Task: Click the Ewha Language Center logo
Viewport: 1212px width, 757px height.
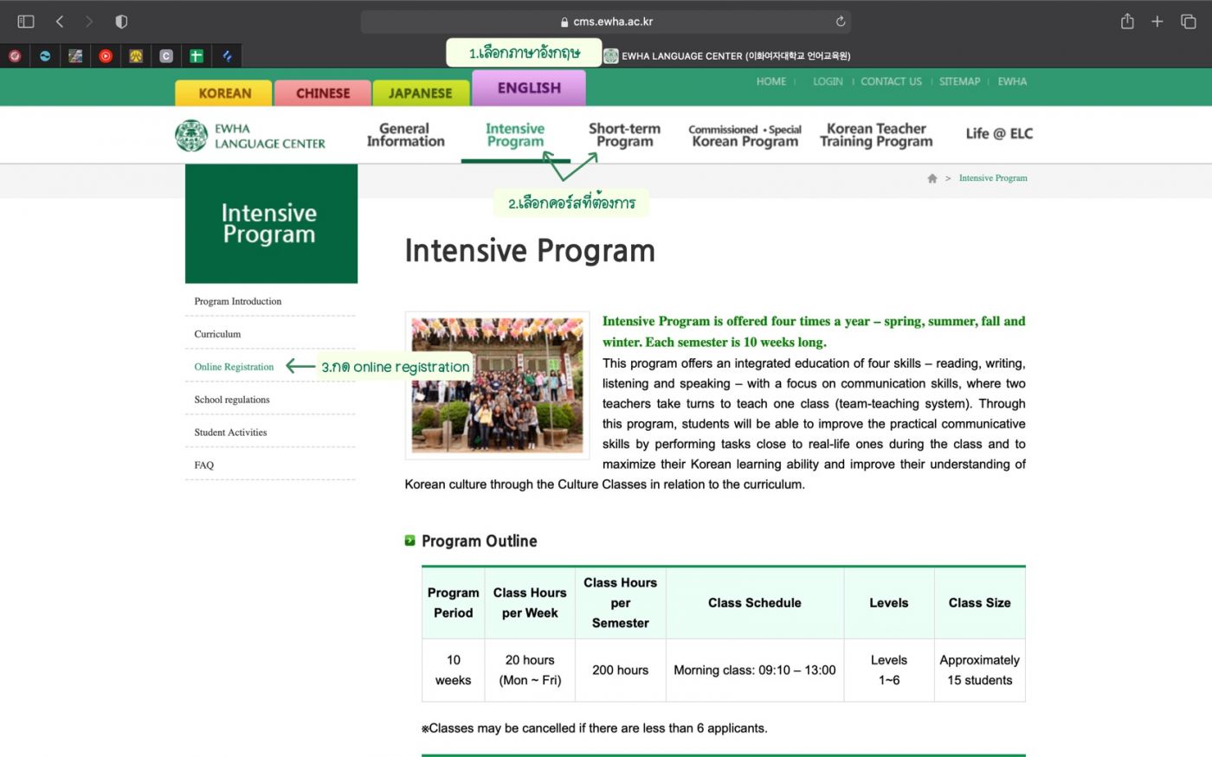Action: (250, 136)
